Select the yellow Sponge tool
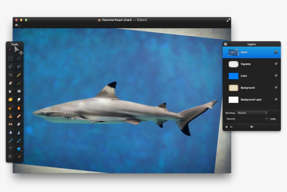Viewport: 287px width, 192px height. point(10,99)
